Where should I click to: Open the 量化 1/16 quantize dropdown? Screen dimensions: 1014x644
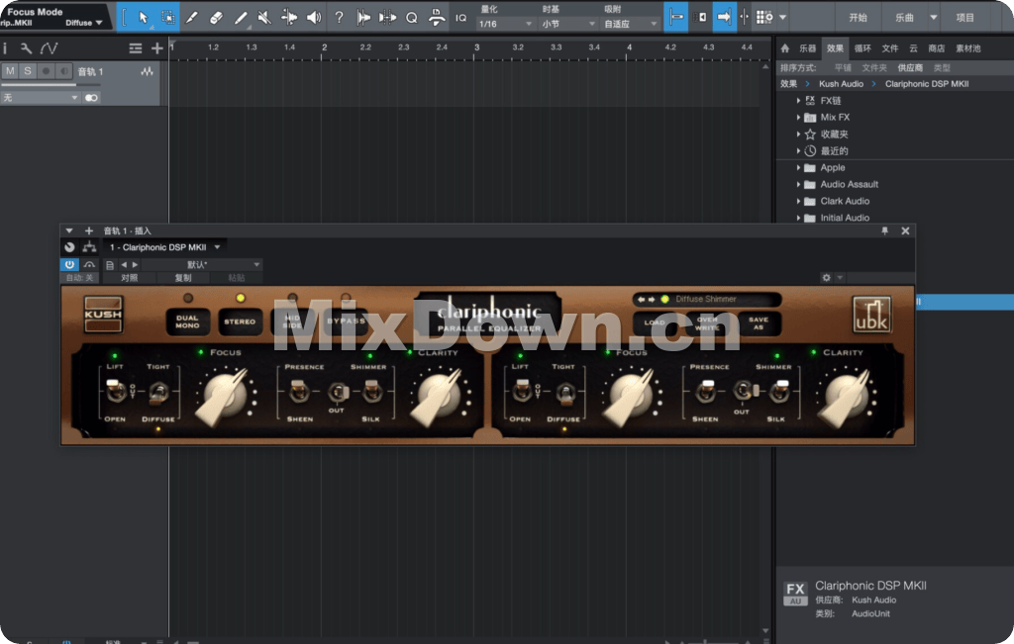tap(505, 24)
